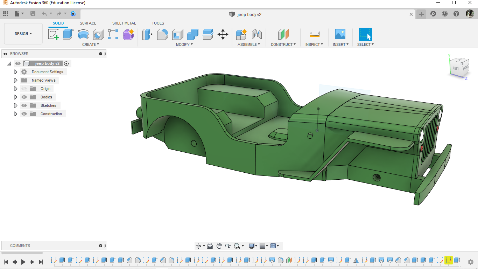
Task: Select the Combine tool
Action: tap(192, 34)
